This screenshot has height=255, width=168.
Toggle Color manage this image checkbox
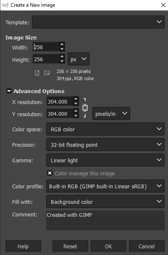(50, 173)
